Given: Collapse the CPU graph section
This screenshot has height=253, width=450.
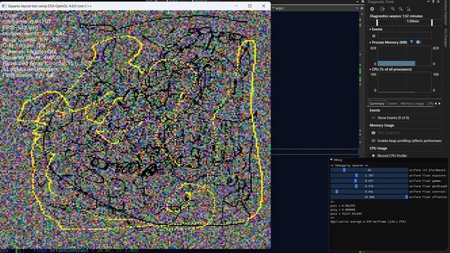Looking at the screenshot, I should click(x=371, y=70).
